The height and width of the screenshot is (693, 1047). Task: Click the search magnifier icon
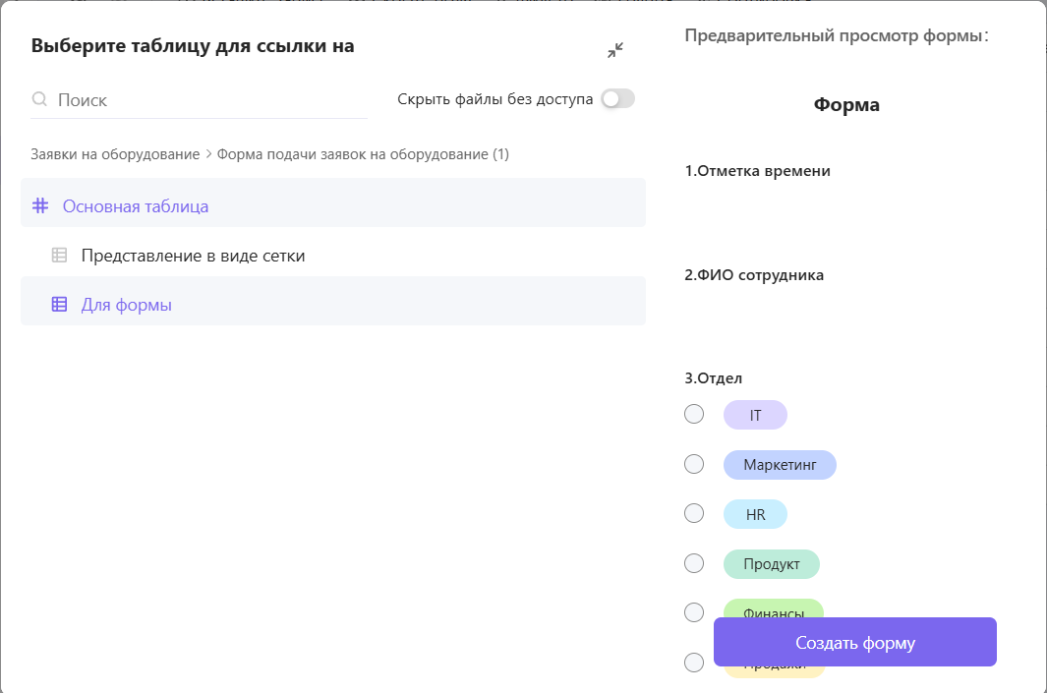coord(39,99)
